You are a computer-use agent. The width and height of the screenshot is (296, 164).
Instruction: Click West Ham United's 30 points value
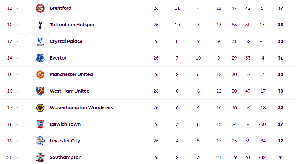pos(280,91)
